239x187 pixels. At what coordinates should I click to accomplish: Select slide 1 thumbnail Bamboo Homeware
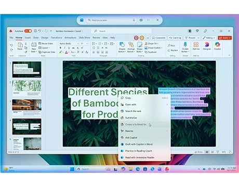(x=26, y=69)
